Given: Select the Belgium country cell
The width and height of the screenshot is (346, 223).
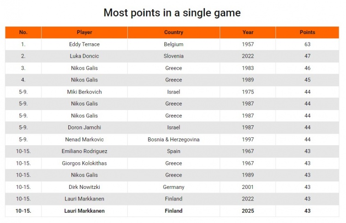Looking at the screenshot, I should (173, 44).
